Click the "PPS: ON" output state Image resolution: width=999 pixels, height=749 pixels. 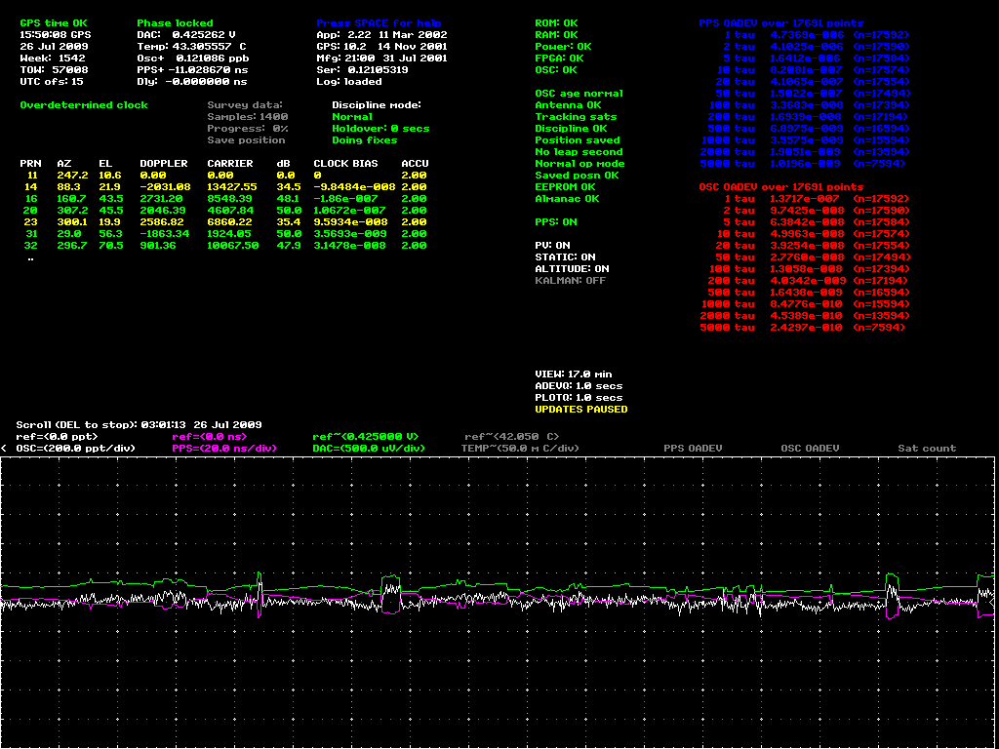click(556, 221)
